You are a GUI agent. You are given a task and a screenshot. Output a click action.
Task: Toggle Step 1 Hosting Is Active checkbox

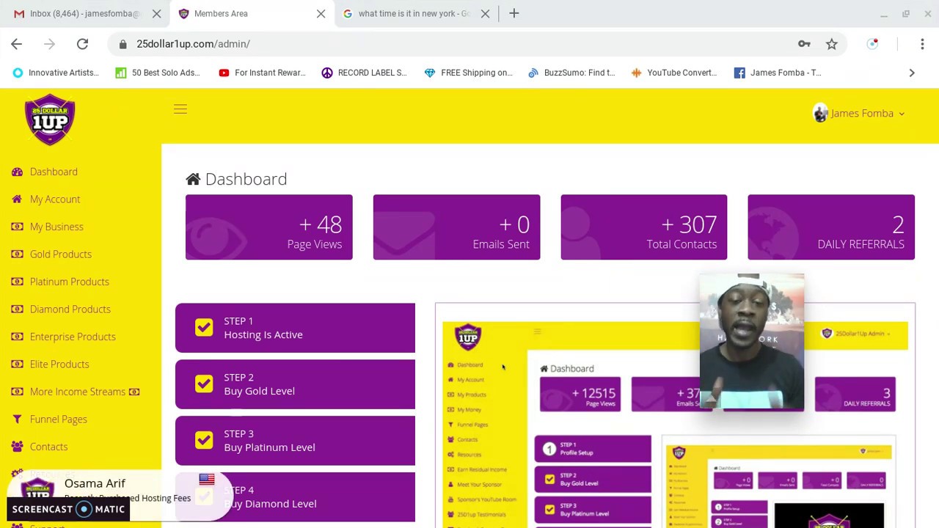[204, 327]
